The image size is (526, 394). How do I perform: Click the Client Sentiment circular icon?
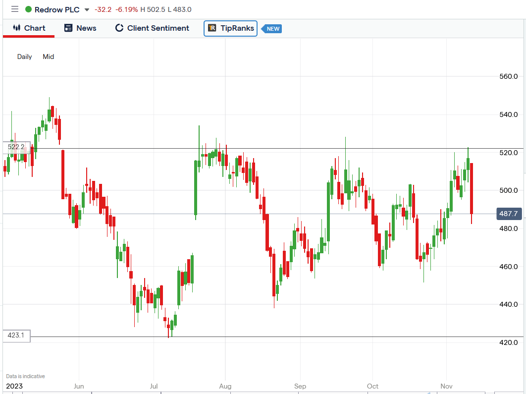coord(119,28)
